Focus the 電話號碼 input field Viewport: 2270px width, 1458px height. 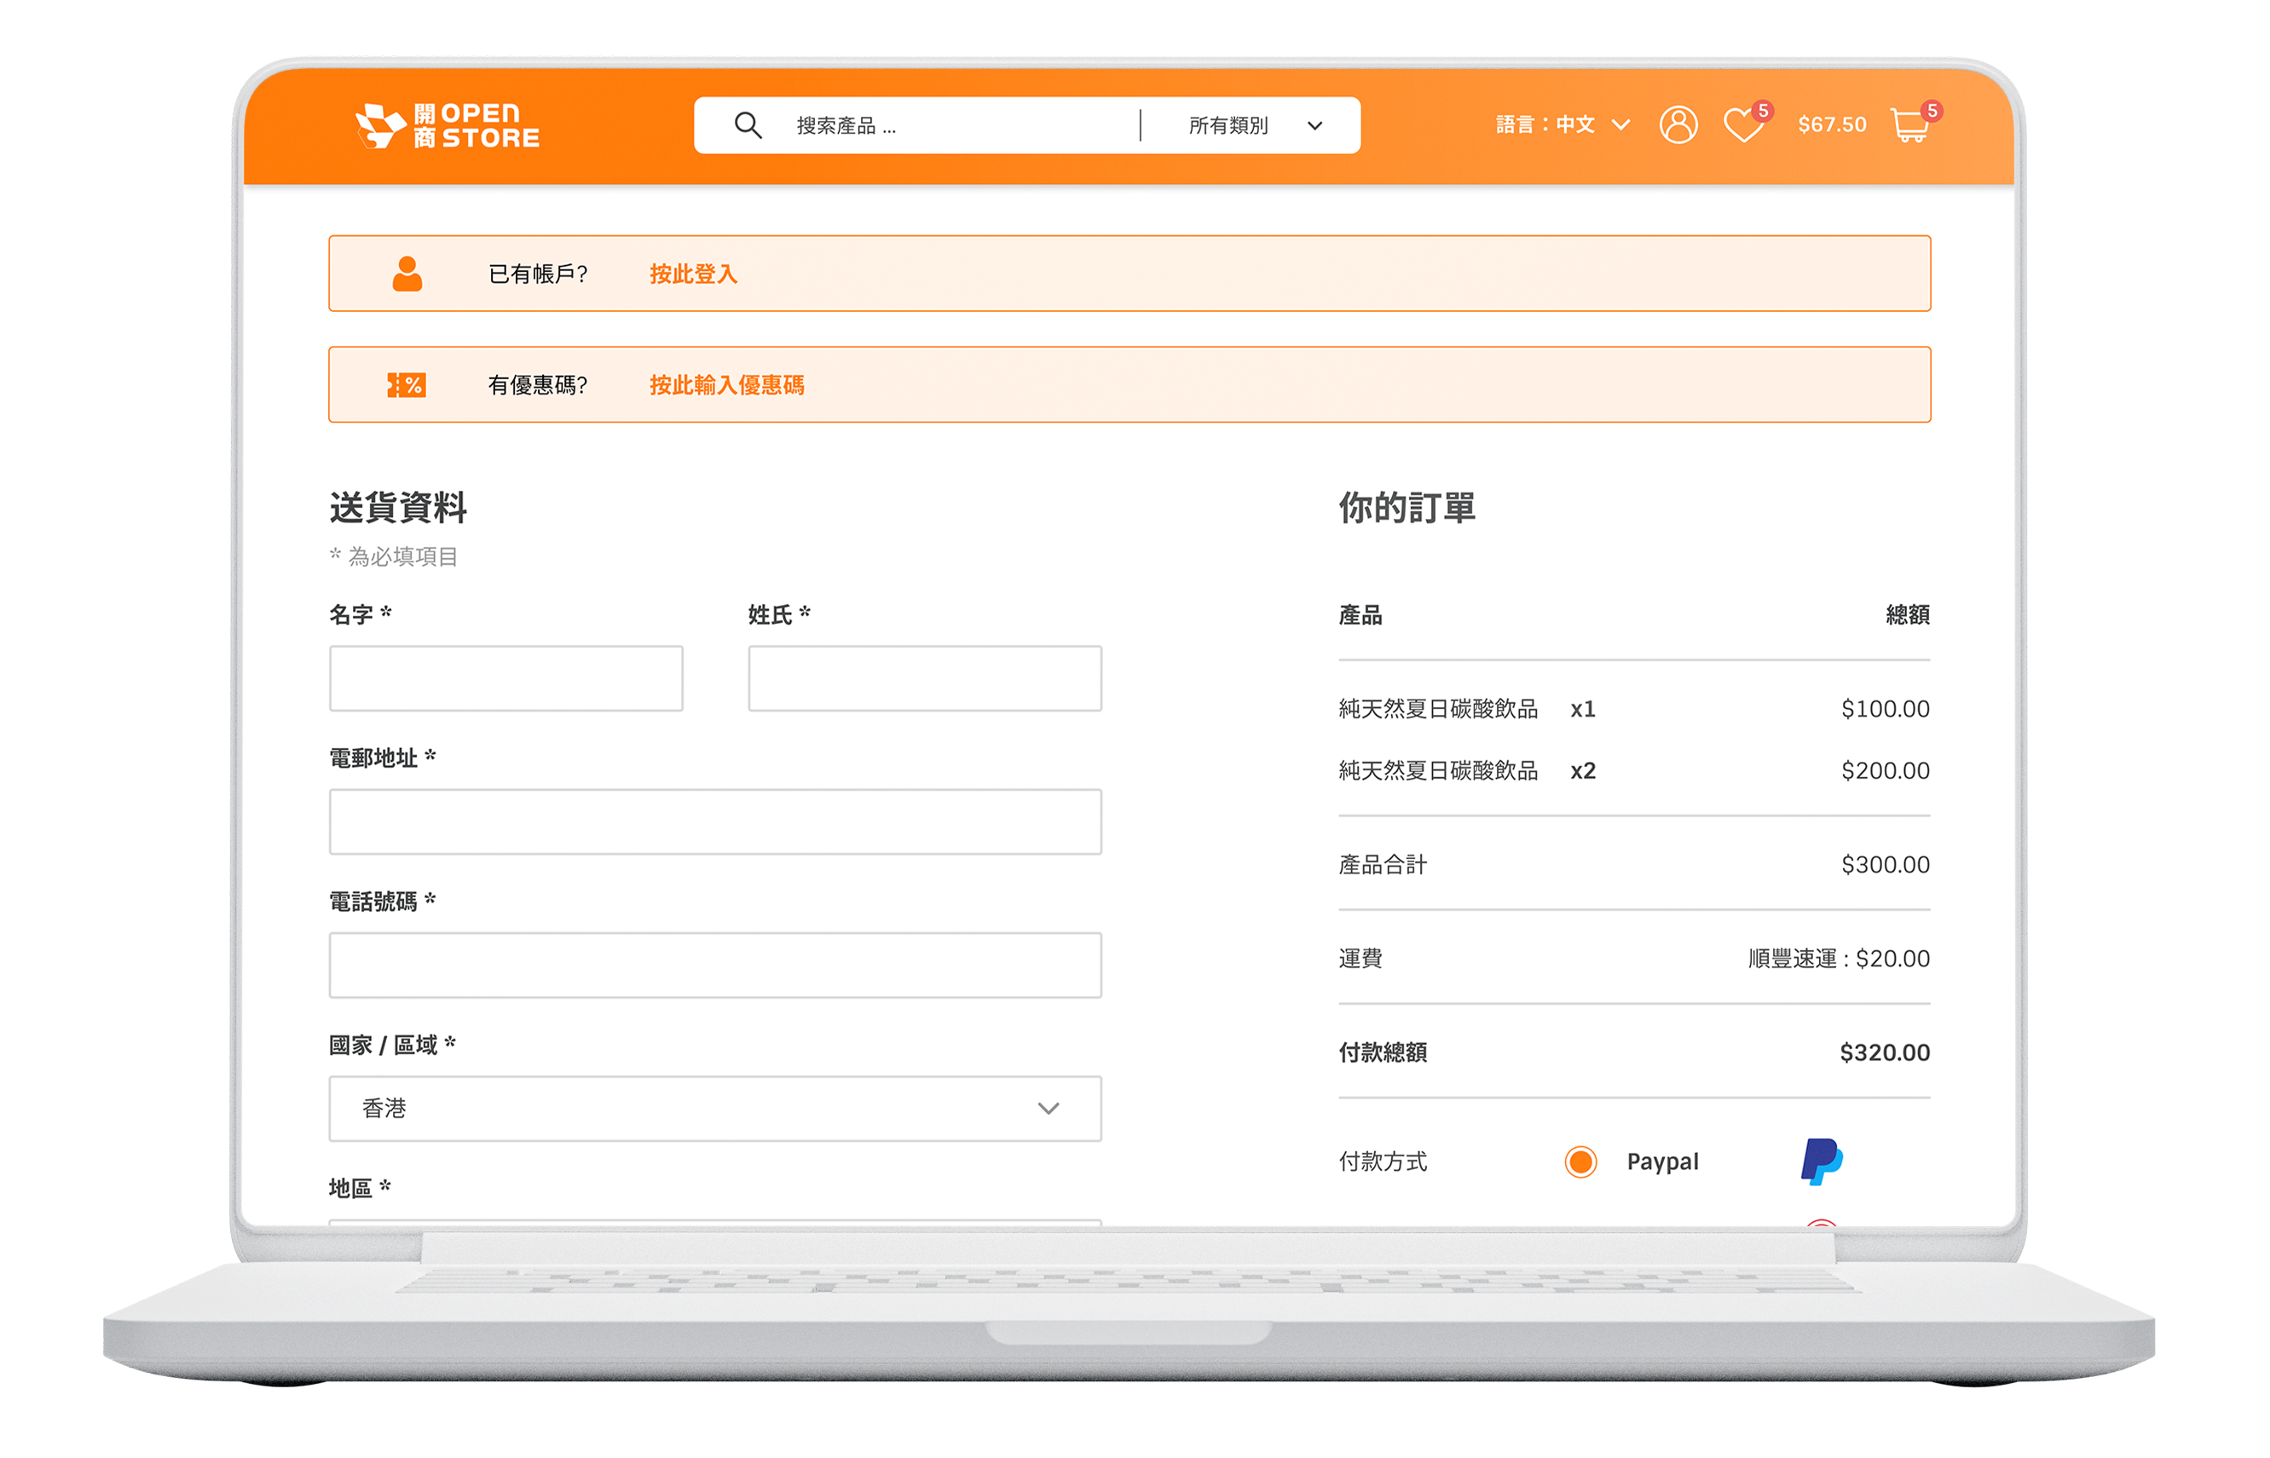[x=715, y=965]
